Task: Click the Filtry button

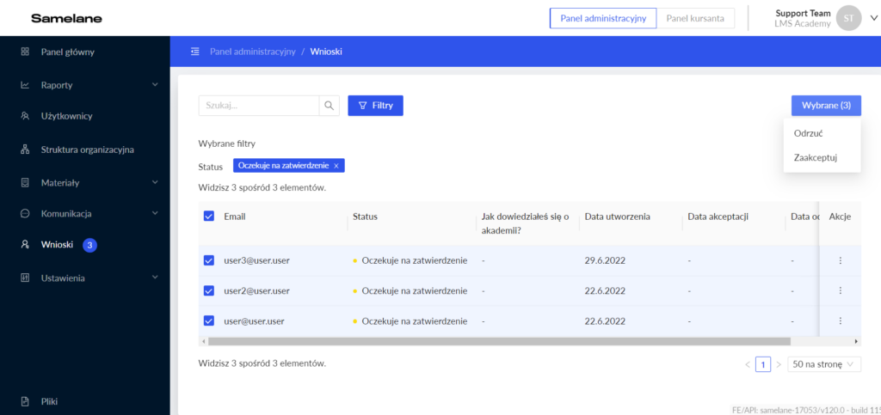Action: tap(375, 106)
